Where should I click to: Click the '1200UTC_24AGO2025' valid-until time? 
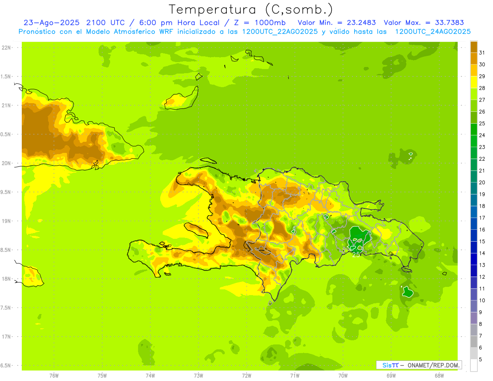[433, 32]
